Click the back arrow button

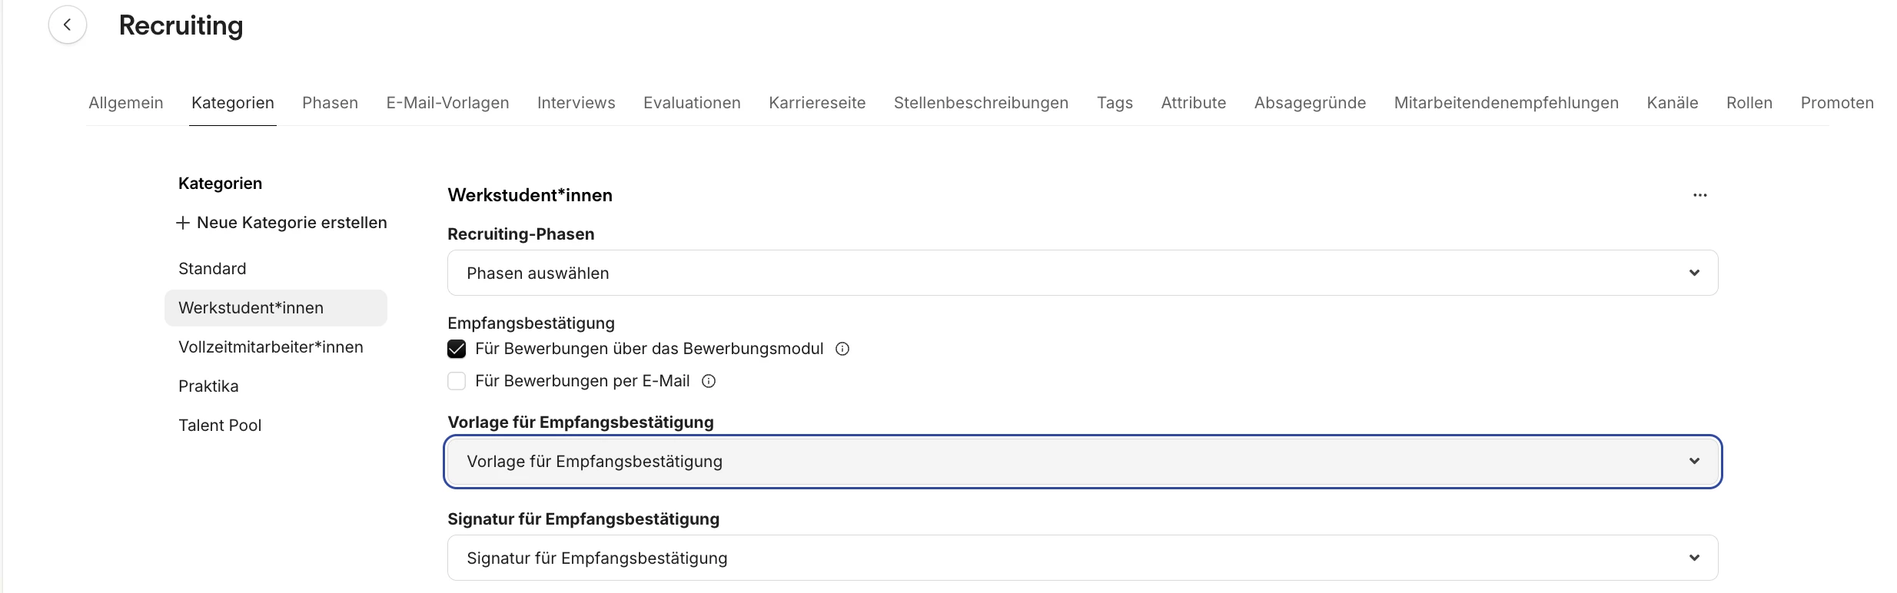click(x=68, y=25)
